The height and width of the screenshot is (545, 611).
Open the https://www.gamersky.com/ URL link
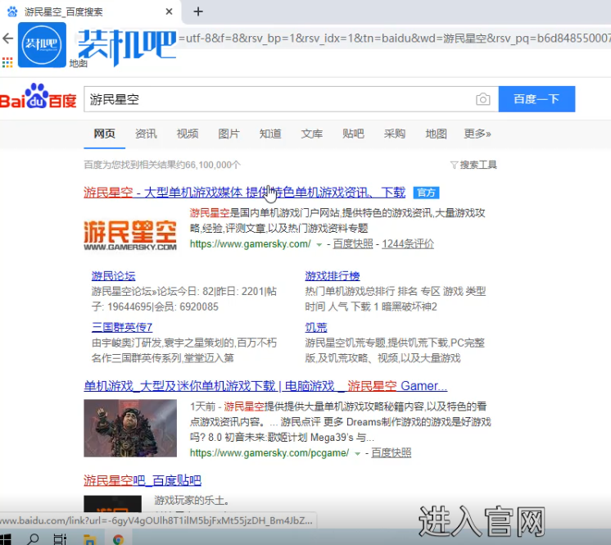(250, 244)
